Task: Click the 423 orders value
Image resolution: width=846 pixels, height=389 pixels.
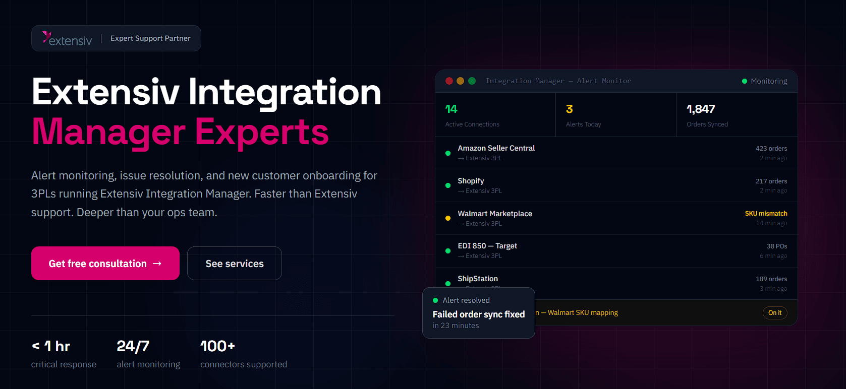Action: pos(771,149)
